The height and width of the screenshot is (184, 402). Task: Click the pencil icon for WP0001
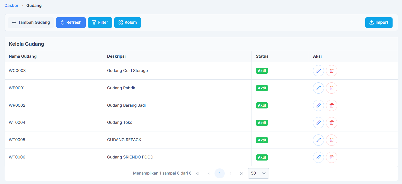coord(318,88)
